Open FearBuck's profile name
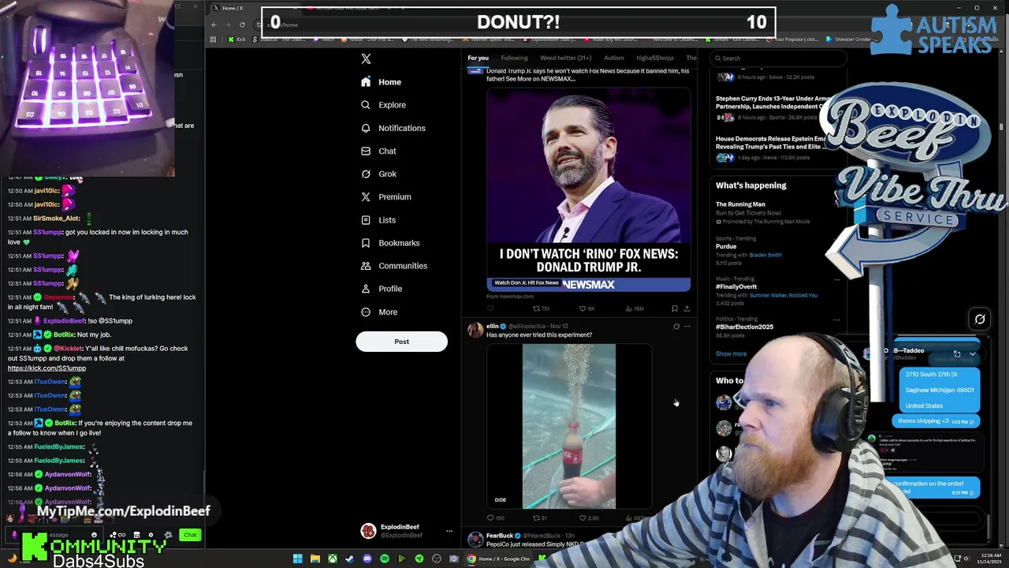The image size is (1009, 568). [x=500, y=536]
